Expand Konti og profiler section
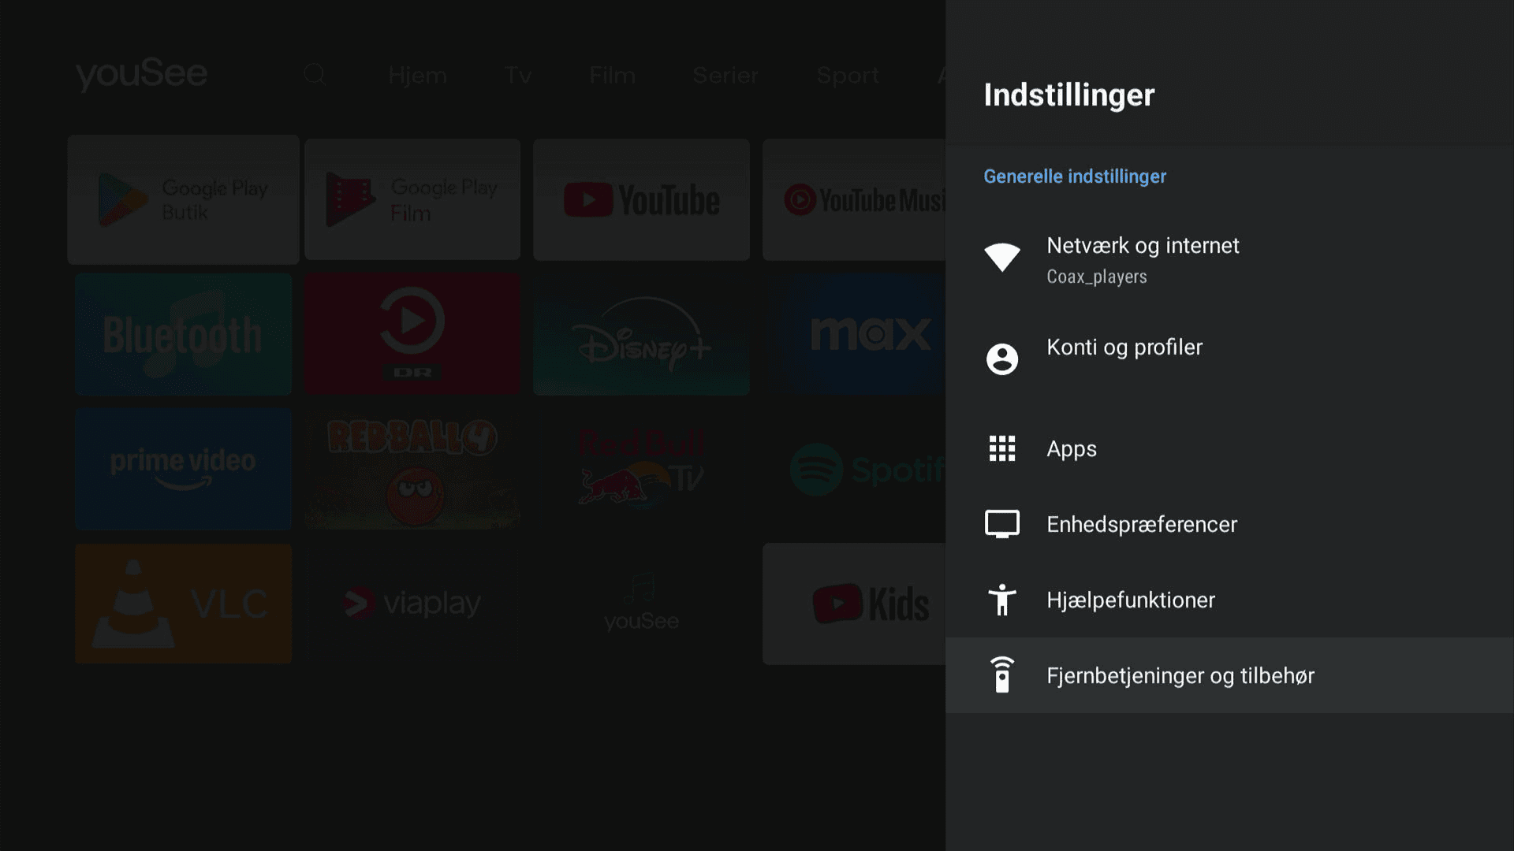 (1124, 346)
